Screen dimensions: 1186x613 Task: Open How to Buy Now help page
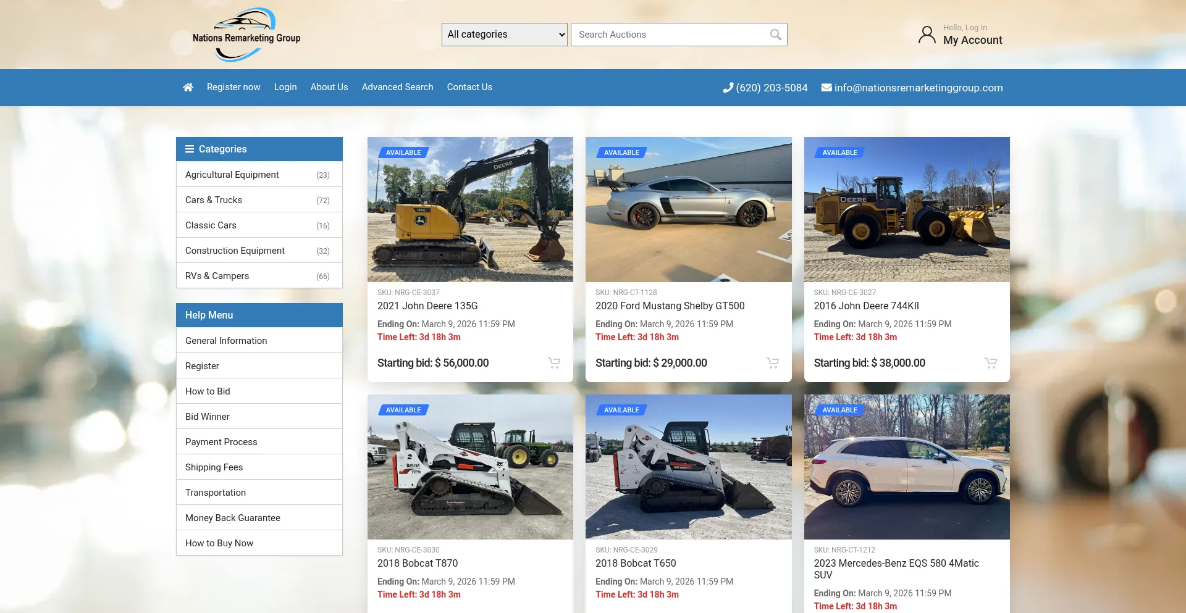(259, 543)
